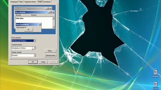Viewport: 161px width, 90px height.
Task: Expand the Okna i przyciski dropdown
Action: (35, 41)
